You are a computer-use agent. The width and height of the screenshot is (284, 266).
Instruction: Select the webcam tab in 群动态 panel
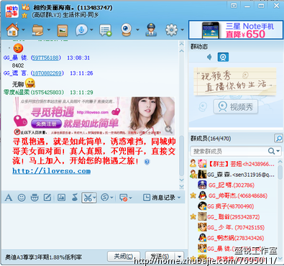pos(223,57)
